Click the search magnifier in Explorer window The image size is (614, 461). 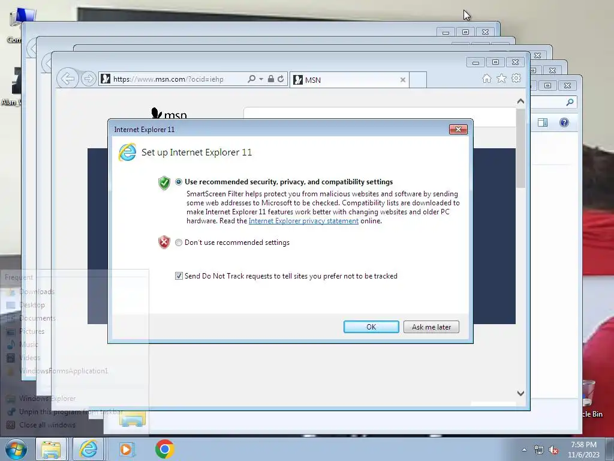pyautogui.click(x=570, y=102)
